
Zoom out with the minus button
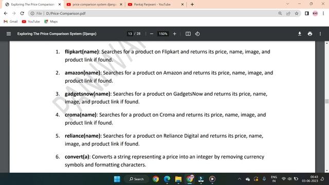[x=152, y=34]
